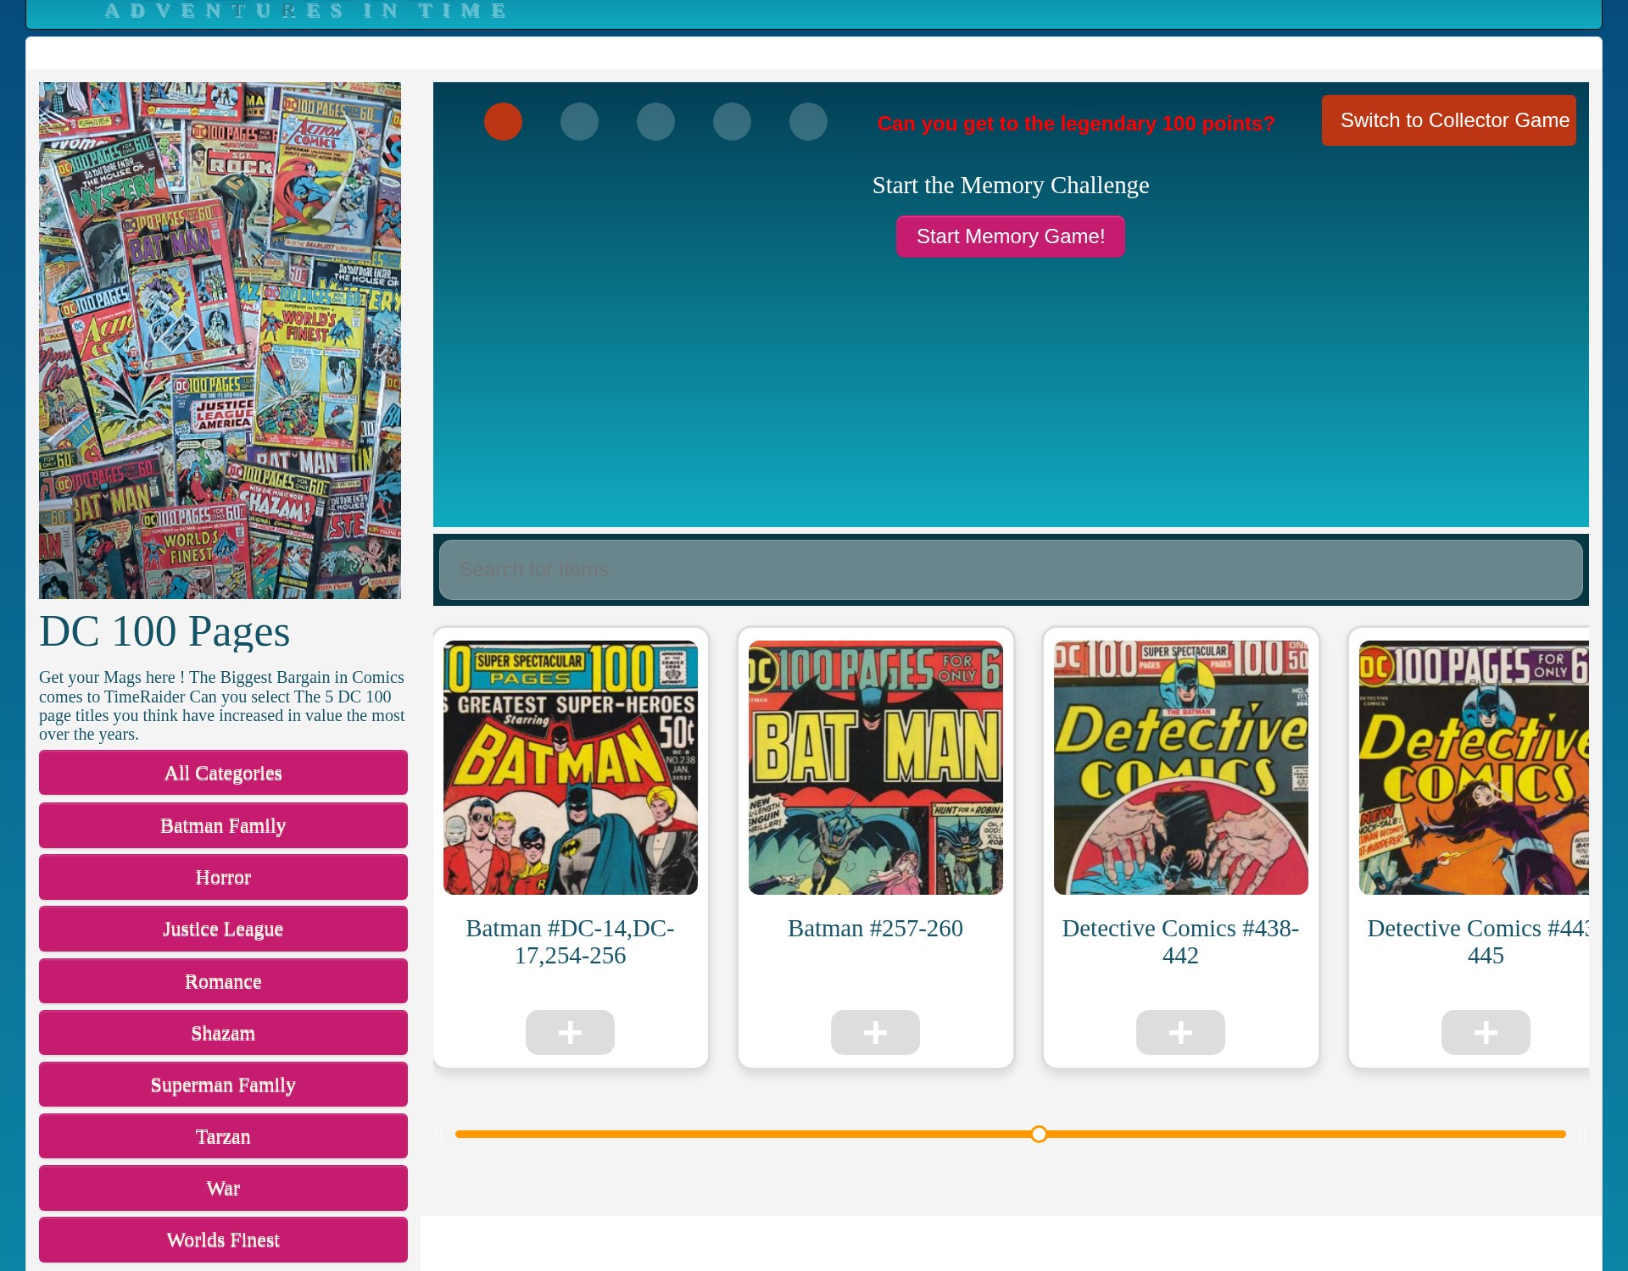
Task: Filter by Shazam category
Action: pyautogui.click(x=223, y=1033)
